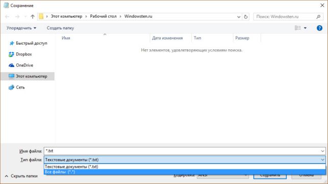This screenshot has width=328, height=184.
Task: Click the folder icon in address bar
Action: [41, 16]
